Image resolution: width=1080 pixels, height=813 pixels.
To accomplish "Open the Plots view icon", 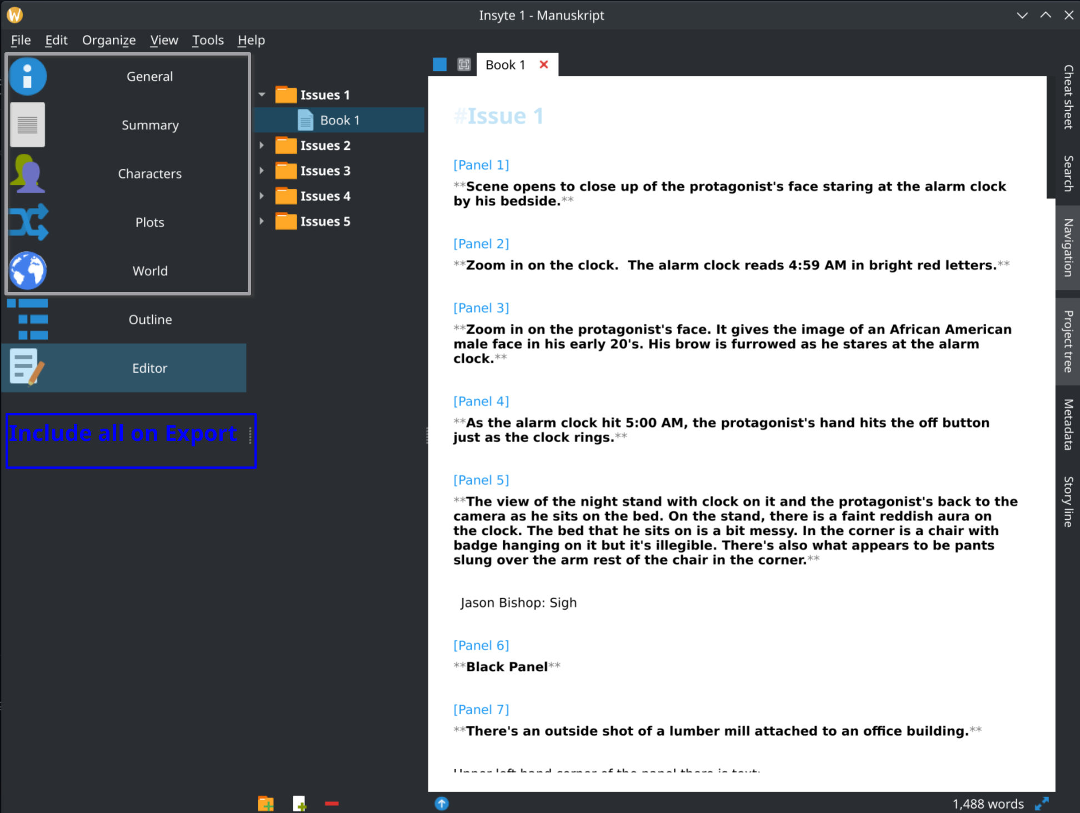I will tap(28, 222).
